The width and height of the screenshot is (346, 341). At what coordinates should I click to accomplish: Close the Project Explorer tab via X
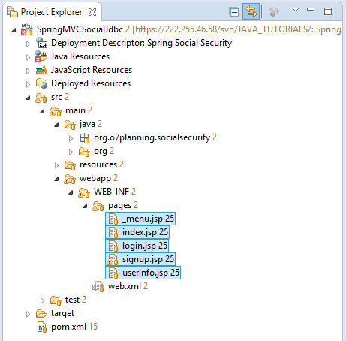[92, 12]
